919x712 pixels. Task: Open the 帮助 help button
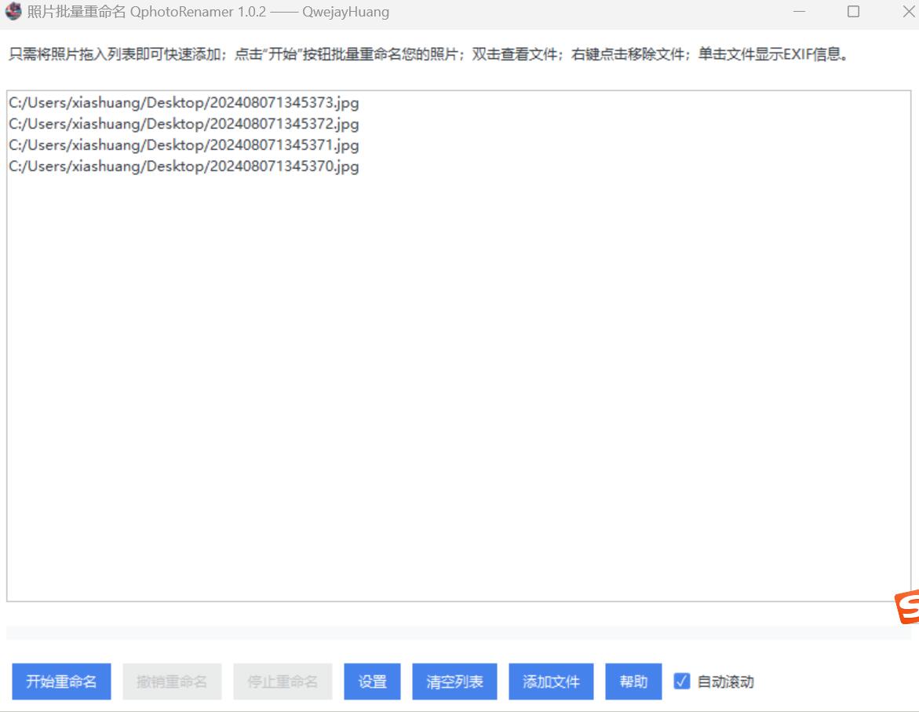pos(633,681)
